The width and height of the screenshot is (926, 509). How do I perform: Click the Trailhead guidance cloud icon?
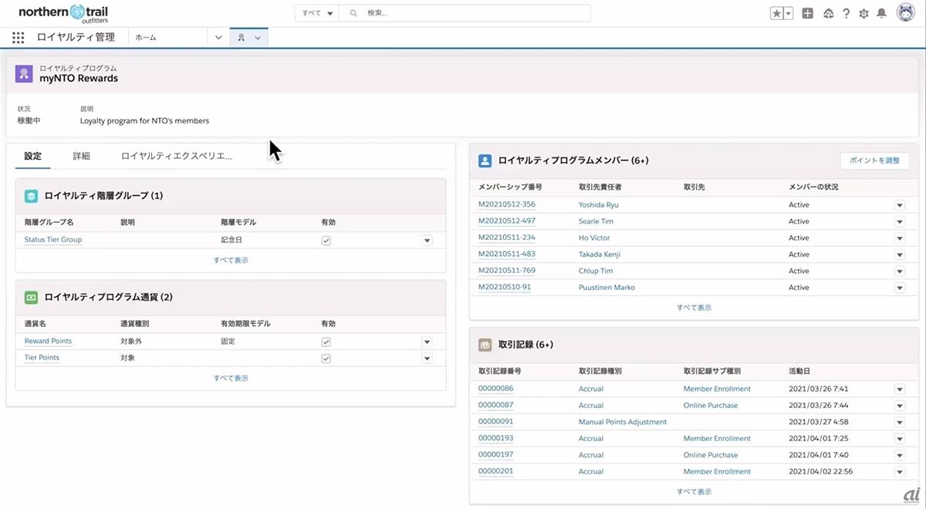point(829,13)
